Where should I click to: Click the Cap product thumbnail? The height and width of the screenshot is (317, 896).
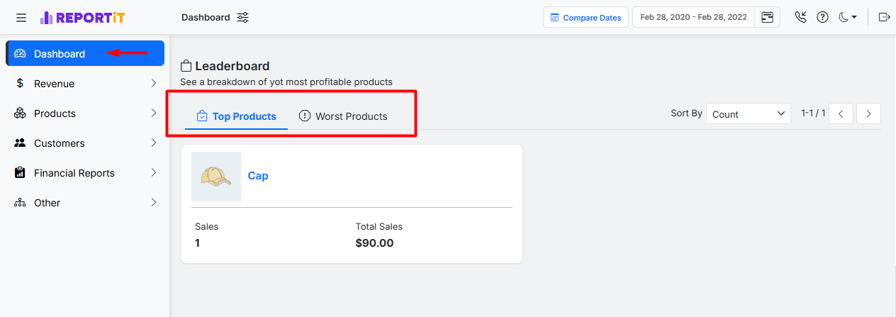(x=216, y=177)
